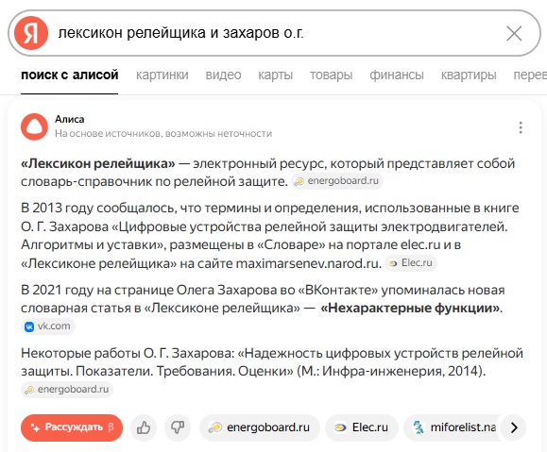This screenshot has width=547, height=452.
Task: Select the квартиры tab
Action: 469,75
